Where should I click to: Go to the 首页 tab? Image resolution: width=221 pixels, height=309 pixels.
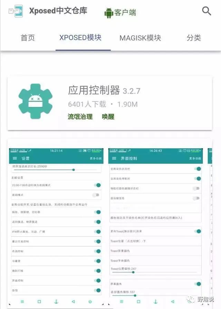point(28,38)
